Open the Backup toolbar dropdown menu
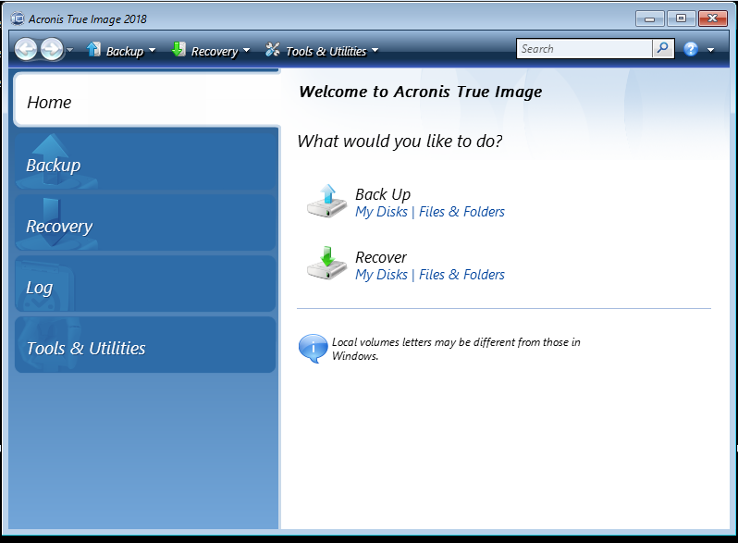 (120, 51)
